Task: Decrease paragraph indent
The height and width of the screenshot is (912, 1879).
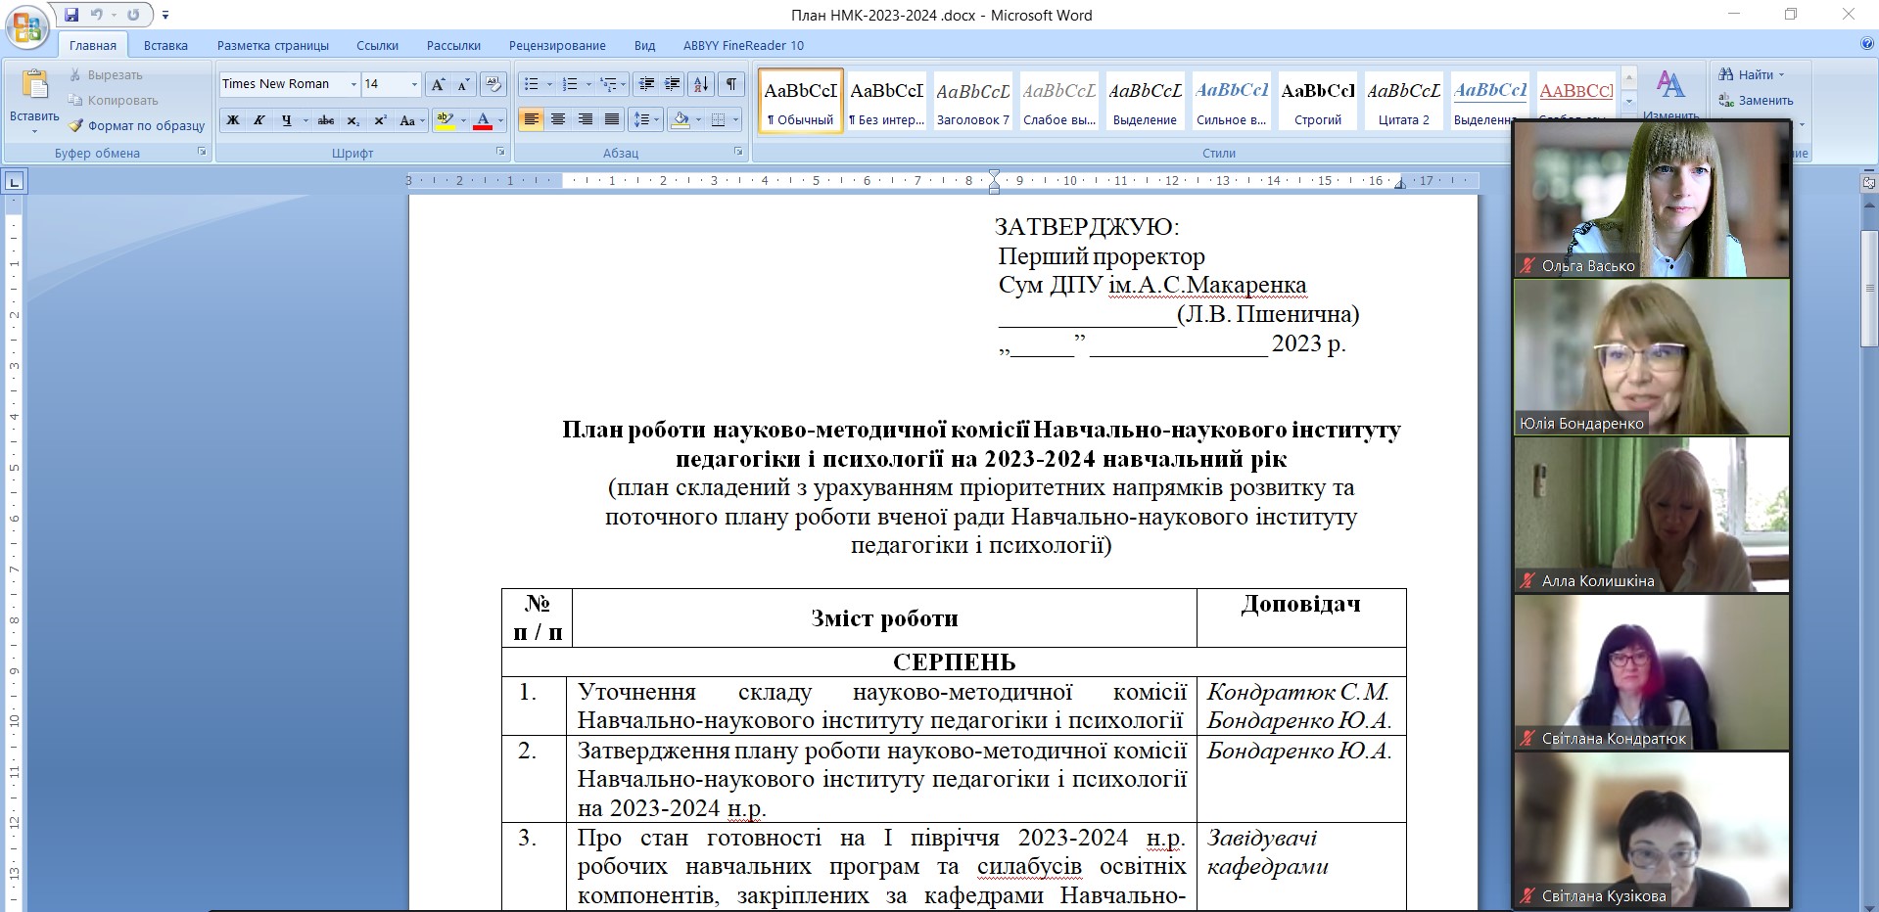Action: pos(646,84)
